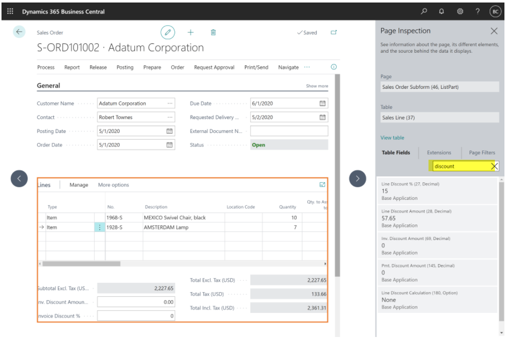514x338 pixels.
Task: Open row options for the AMSTERDAM Lamp line
Action: (x=100, y=227)
